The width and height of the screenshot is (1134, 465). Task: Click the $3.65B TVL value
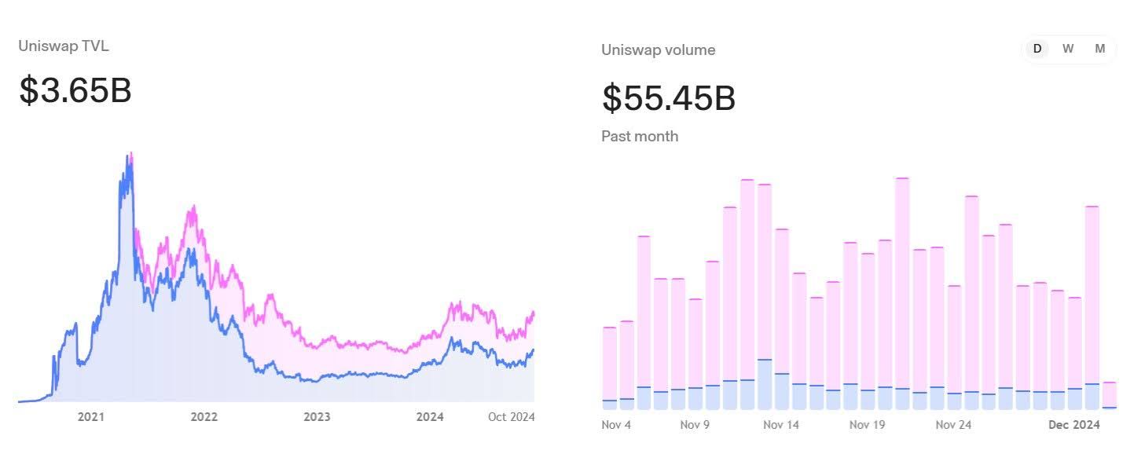(75, 91)
